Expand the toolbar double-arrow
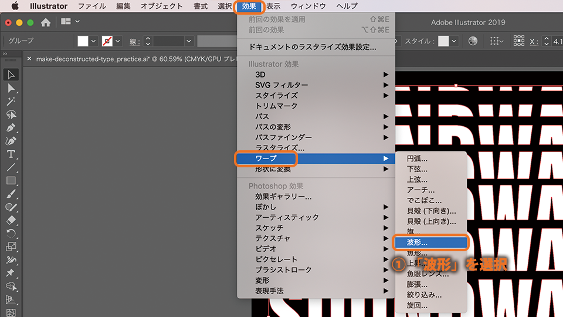Image resolution: width=563 pixels, height=317 pixels. 5,54
